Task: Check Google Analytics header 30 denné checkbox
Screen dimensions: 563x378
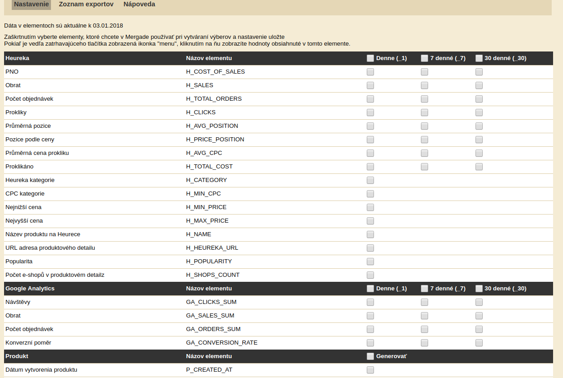Action: (x=479, y=289)
